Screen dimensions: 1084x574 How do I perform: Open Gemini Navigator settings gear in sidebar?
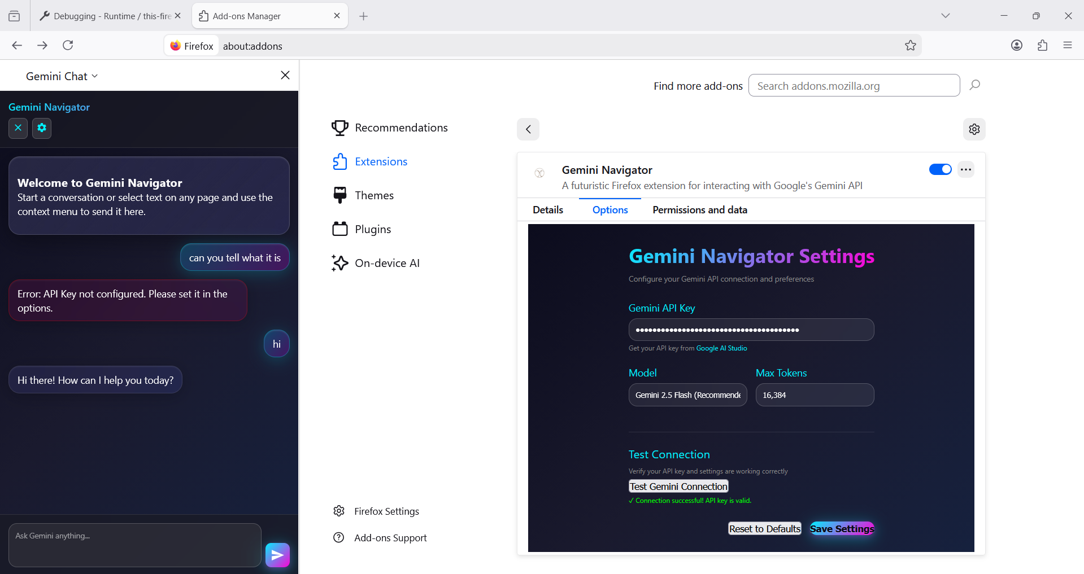[42, 128]
